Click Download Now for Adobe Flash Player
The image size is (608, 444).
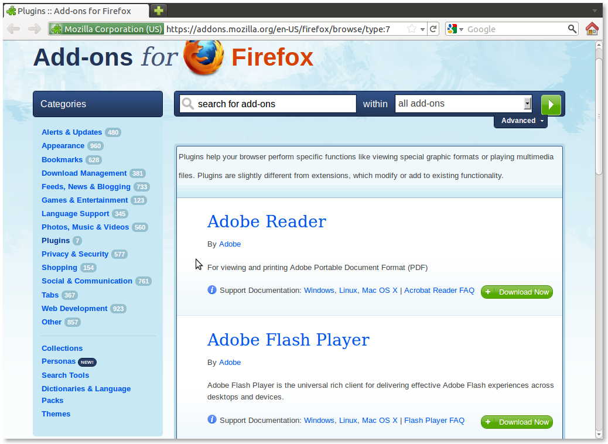click(517, 422)
